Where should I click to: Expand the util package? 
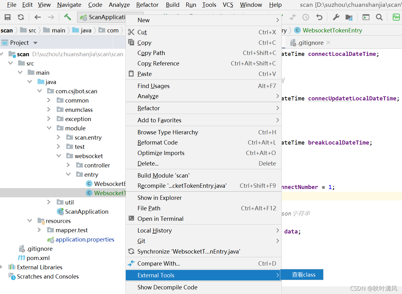coord(49,202)
